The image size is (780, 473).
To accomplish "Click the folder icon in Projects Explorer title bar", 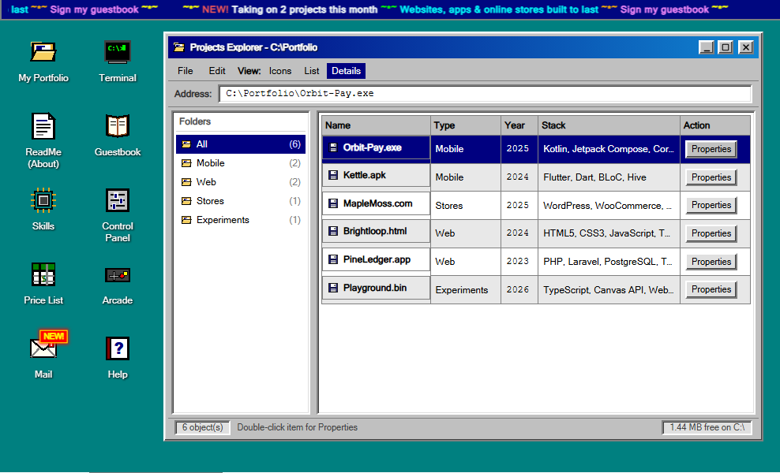I will pyautogui.click(x=178, y=47).
